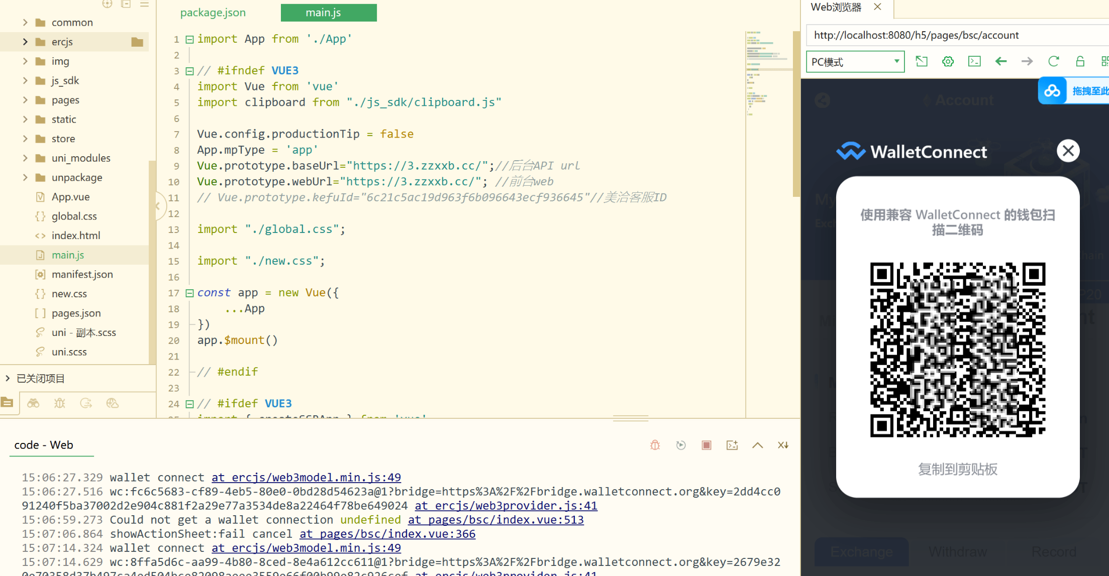Viewport: 1109px width, 576px height.
Task: Open the PC模式 device mode dropdown
Action: click(855, 62)
